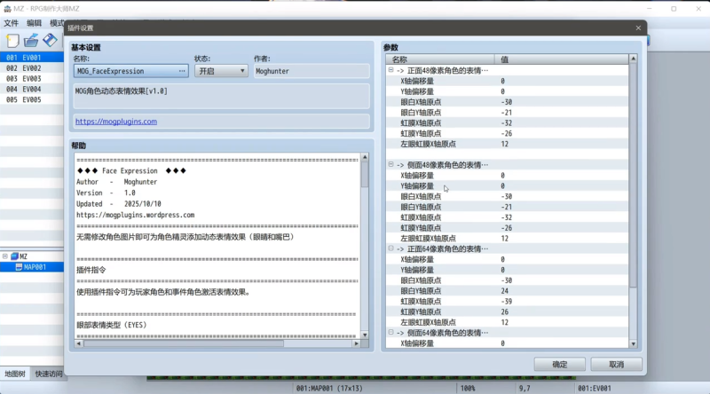The image size is (710, 394).
Task: Select 眼白Y轴原点 under 侧面48像素 group
Action: coord(507,207)
